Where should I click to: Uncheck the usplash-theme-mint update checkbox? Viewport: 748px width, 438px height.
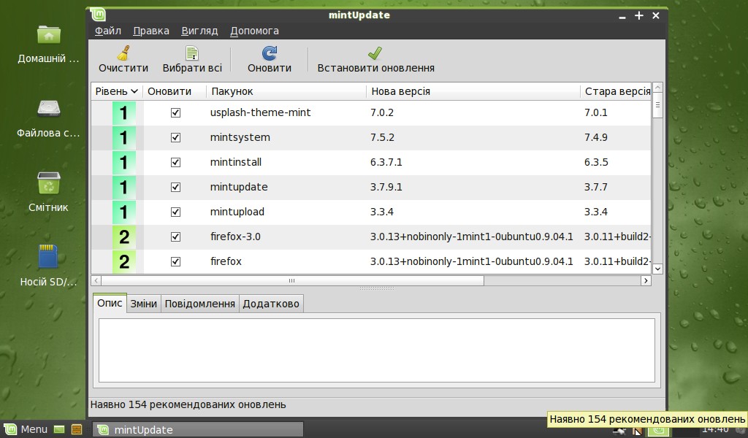point(175,113)
